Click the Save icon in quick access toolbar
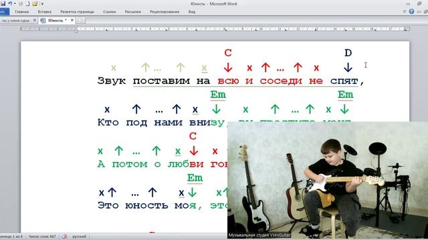This screenshot has height=240, width=428. pyautogui.click(x=3, y=3)
